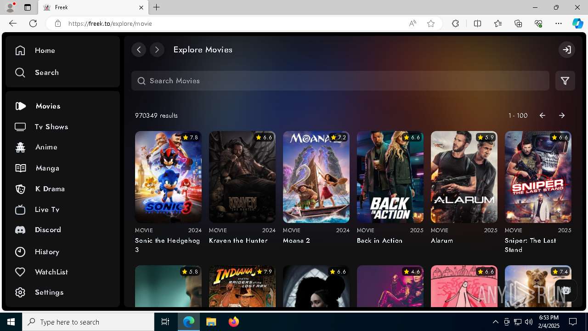Open File Explorer from taskbar
The image size is (588, 331).
[211, 322]
